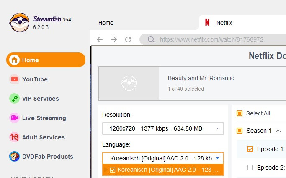
Task: Open VIP Services via key icon
Action: coord(15,99)
